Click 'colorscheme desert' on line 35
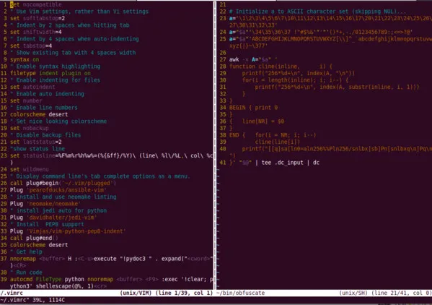This screenshot has height=305, width=432. [x=39, y=245]
